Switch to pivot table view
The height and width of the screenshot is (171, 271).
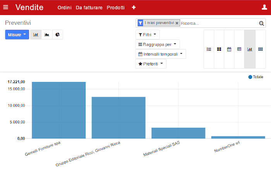[239, 49]
